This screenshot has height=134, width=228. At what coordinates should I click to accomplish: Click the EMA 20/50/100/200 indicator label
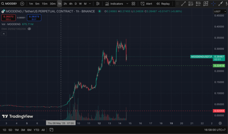[14, 29]
